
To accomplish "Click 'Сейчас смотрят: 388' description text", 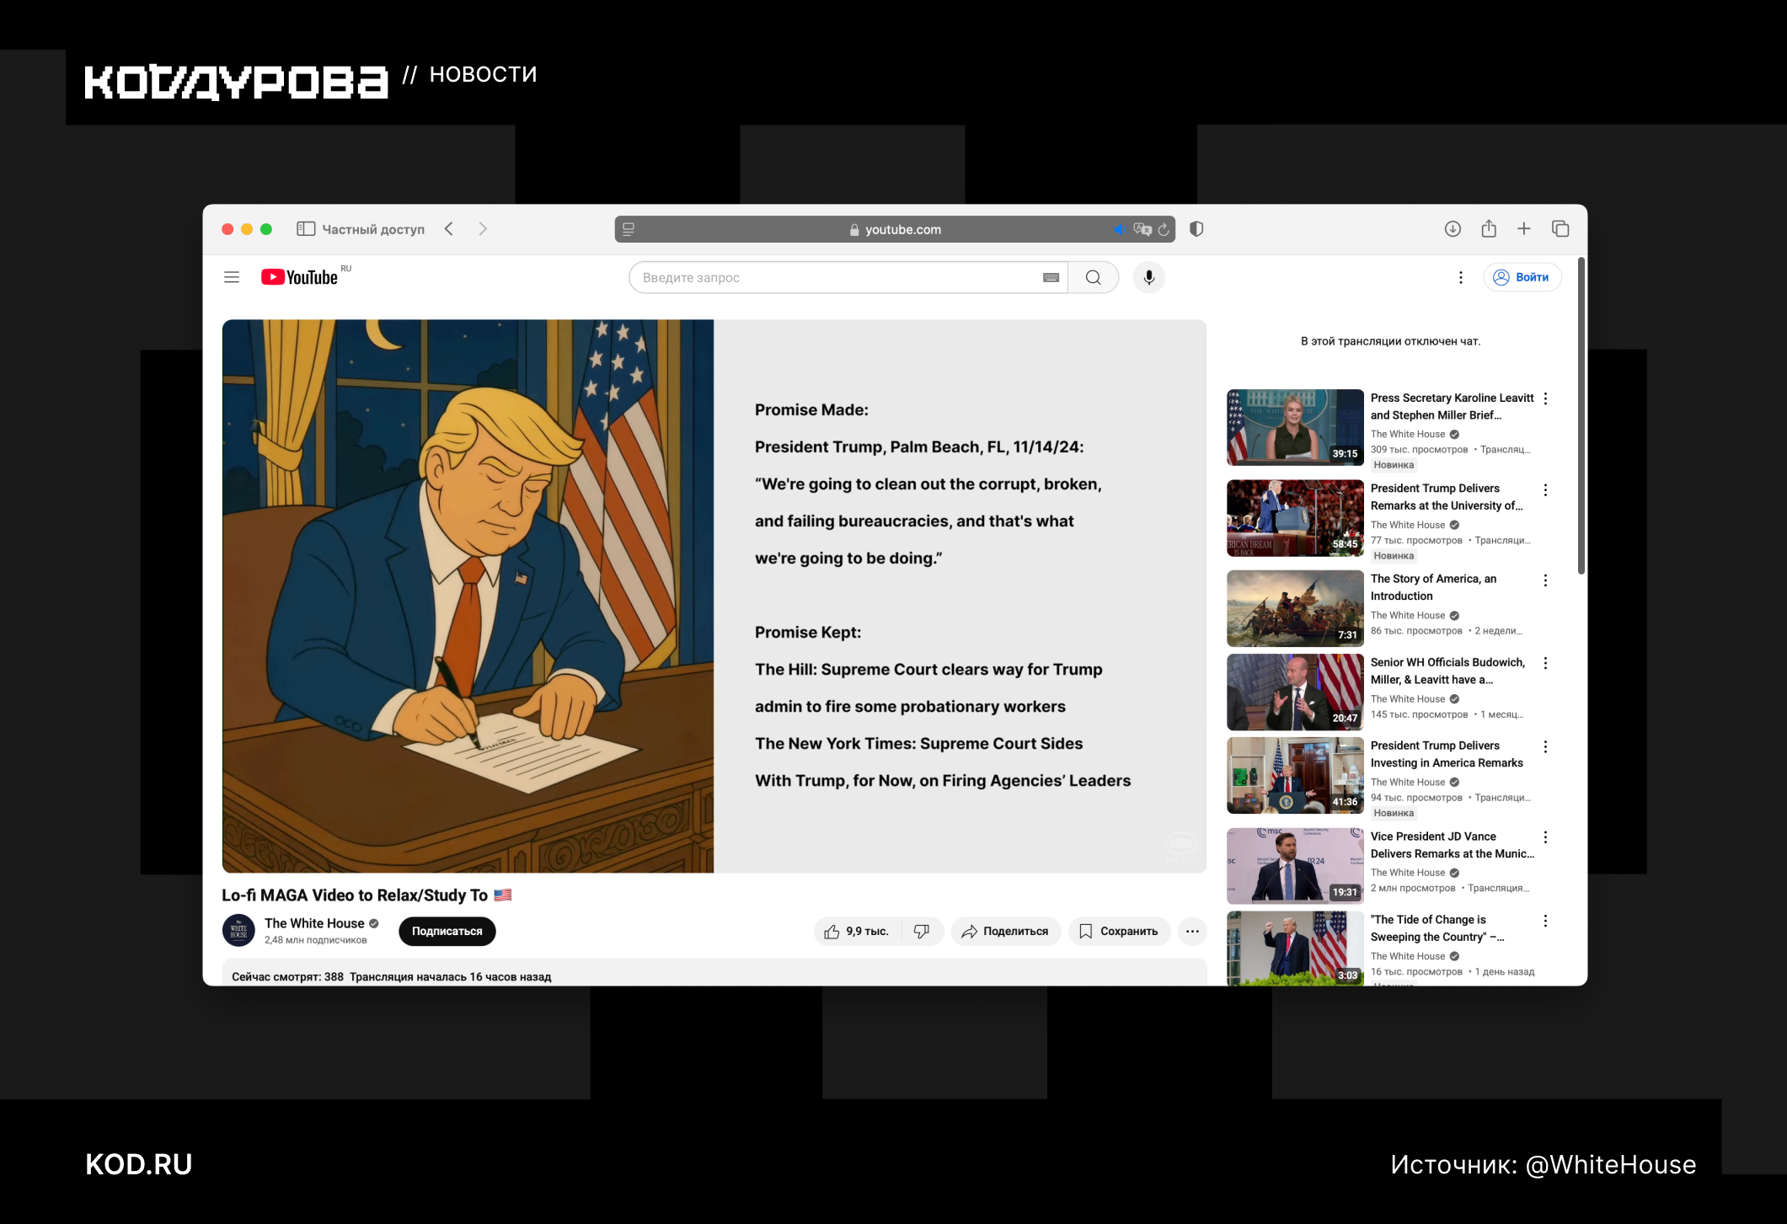I will 287,976.
